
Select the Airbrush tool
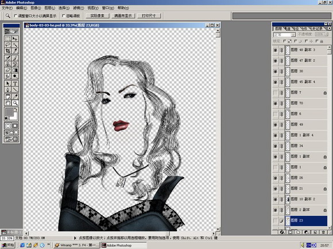click(8, 58)
